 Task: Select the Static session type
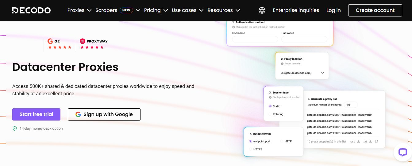click(270, 106)
